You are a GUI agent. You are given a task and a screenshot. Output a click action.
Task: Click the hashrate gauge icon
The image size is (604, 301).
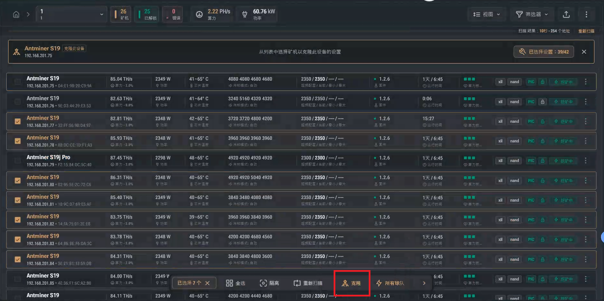pyautogui.click(x=199, y=15)
